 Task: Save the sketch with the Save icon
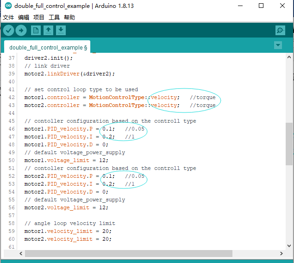61,31
